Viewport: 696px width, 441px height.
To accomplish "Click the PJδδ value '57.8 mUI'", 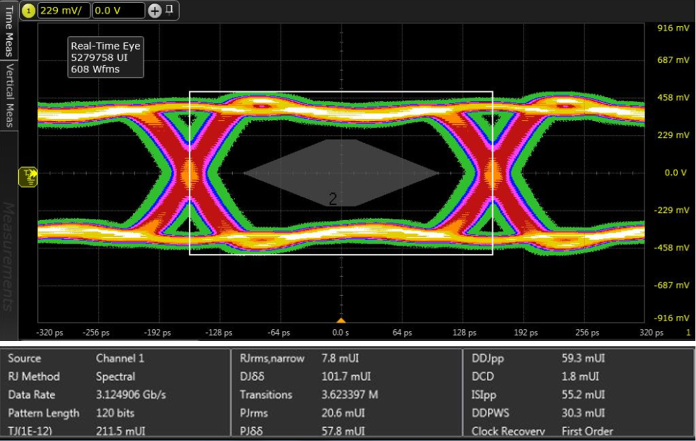I will pos(343,431).
